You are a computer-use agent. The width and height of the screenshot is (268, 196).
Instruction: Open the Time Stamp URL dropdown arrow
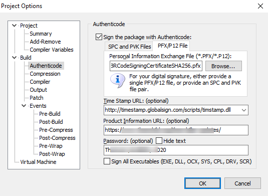tap(244, 110)
